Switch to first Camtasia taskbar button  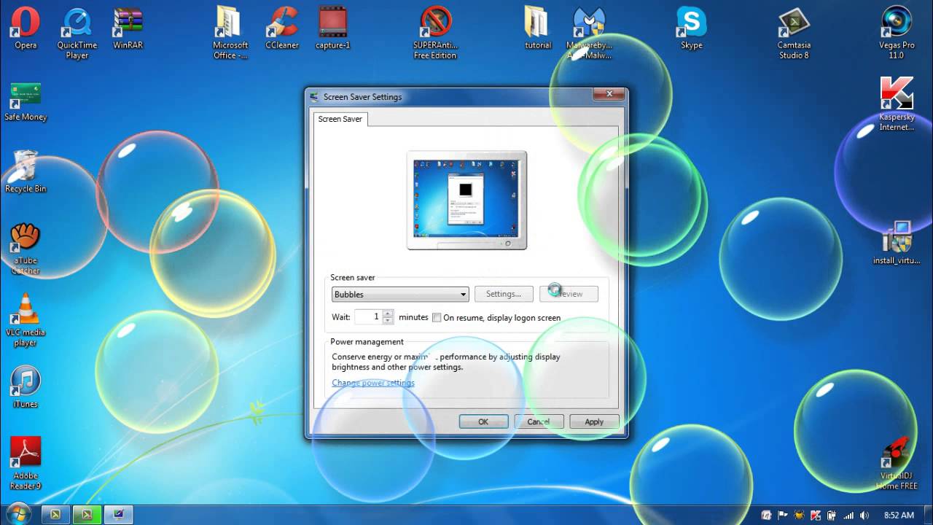point(55,515)
